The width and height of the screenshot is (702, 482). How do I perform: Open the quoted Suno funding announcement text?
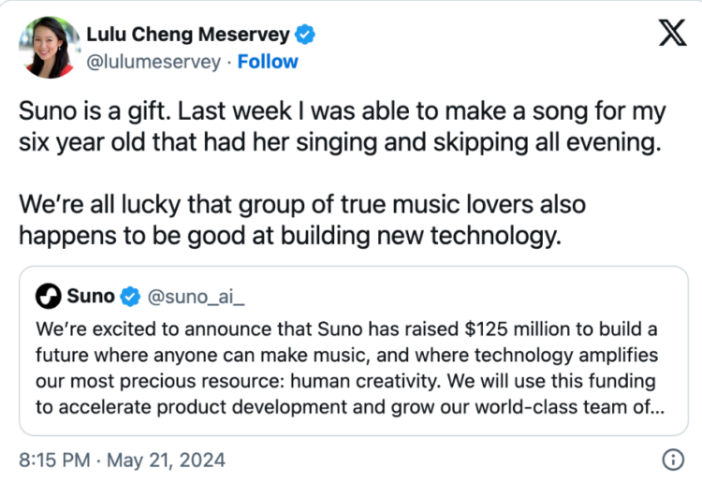tap(346, 370)
